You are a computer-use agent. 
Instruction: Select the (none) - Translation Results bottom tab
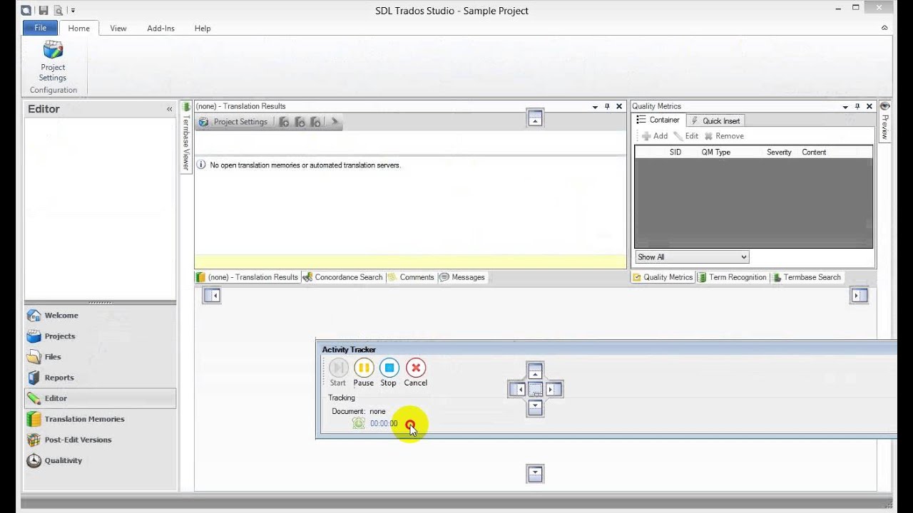tap(247, 277)
